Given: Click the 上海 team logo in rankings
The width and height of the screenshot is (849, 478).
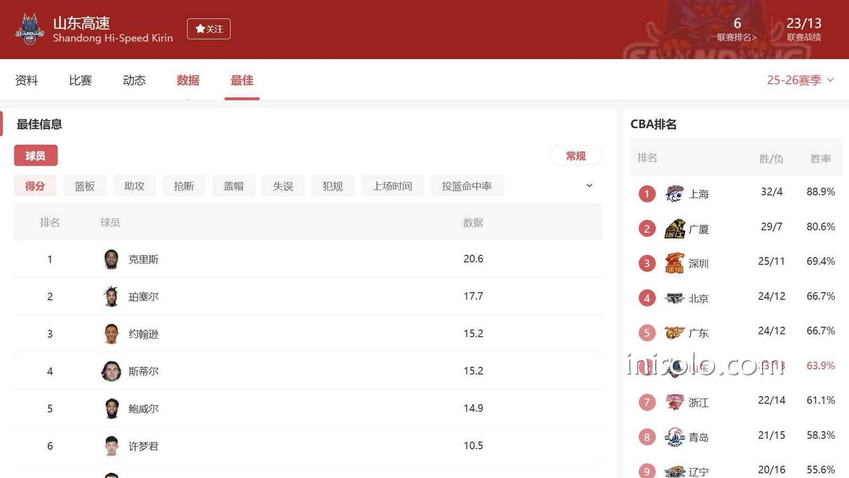Looking at the screenshot, I should [674, 194].
